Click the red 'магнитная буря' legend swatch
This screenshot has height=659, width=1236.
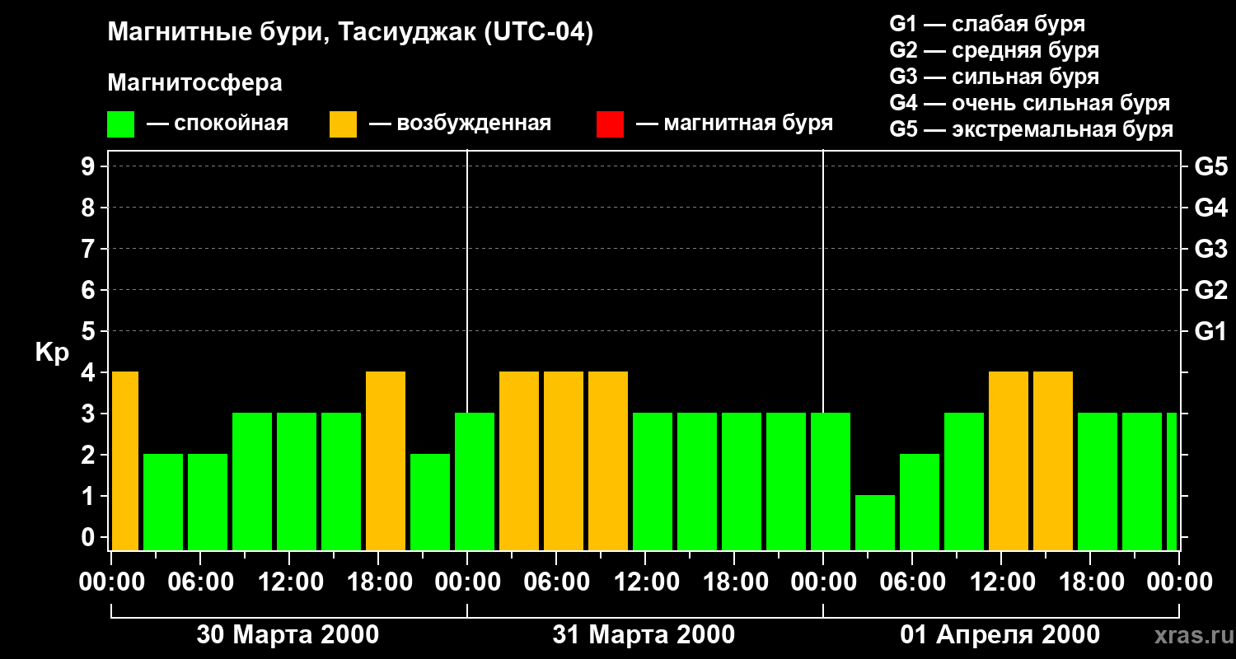[610, 124]
